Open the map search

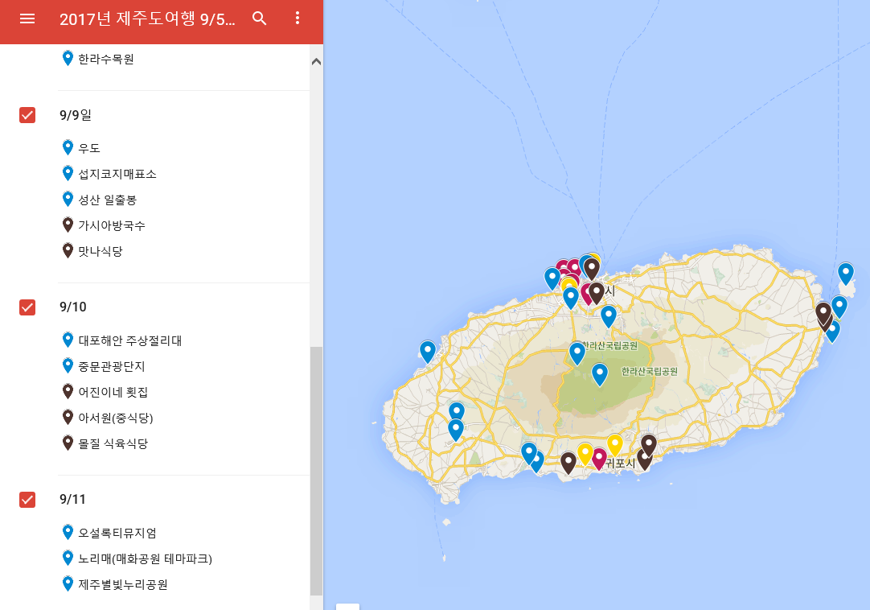pos(259,19)
